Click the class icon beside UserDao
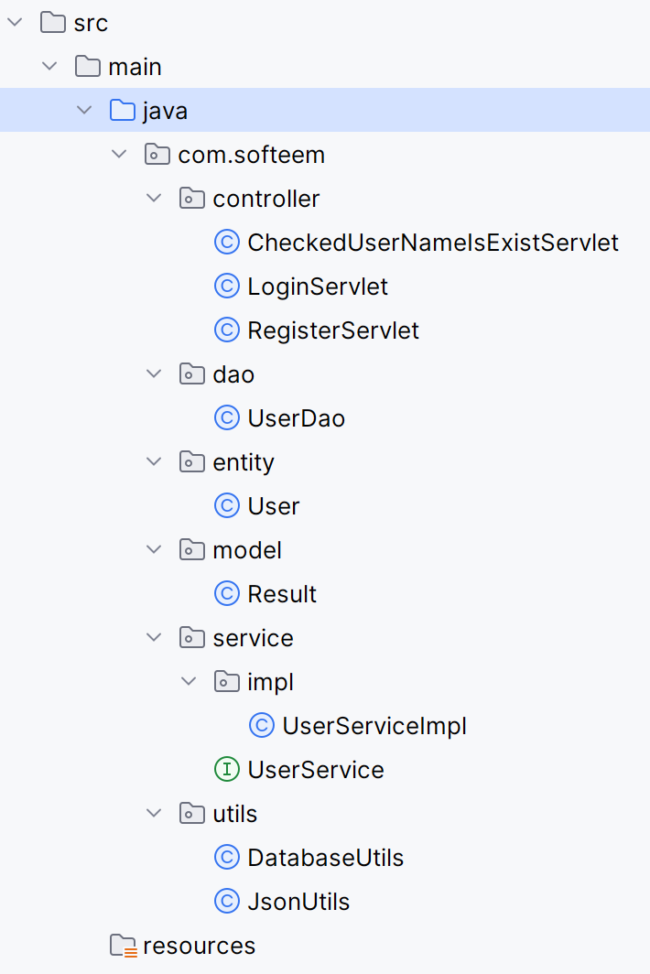The width and height of the screenshot is (650, 974). [226, 417]
